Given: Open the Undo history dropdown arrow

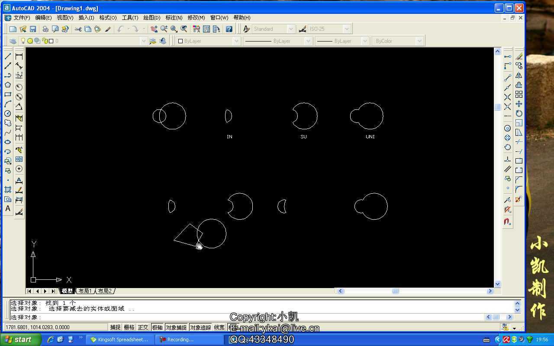Looking at the screenshot, I should click(128, 29).
